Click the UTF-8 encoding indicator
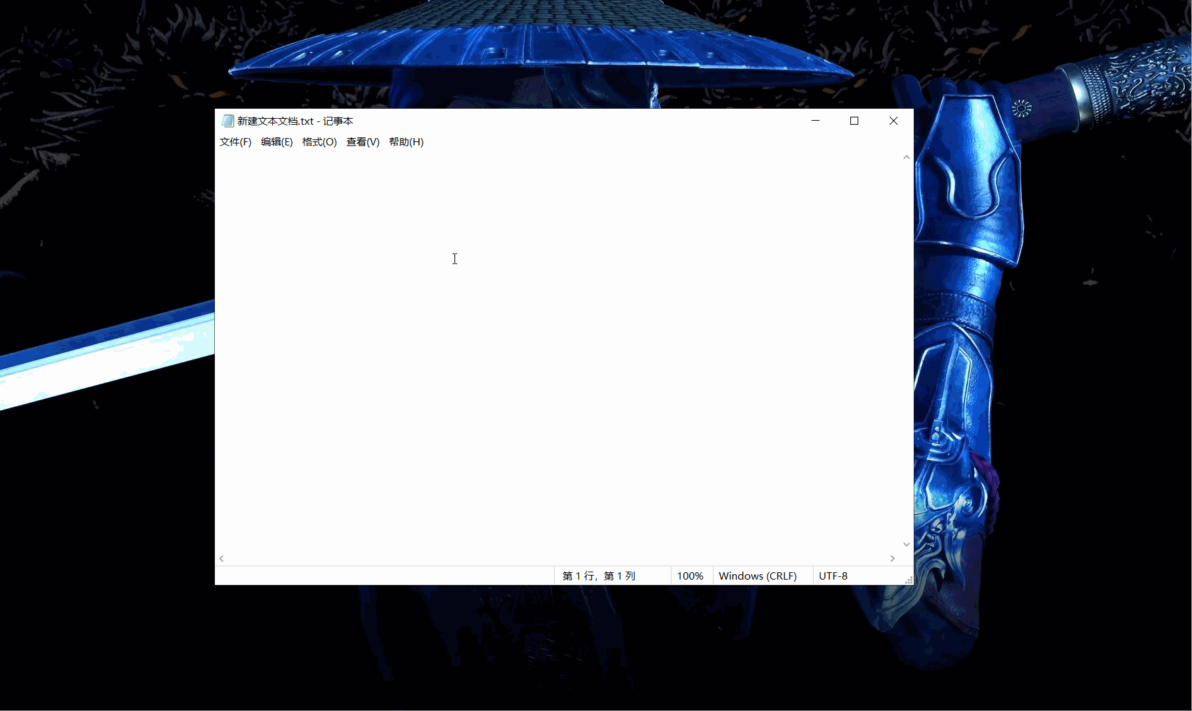This screenshot has height=711, width=1192. pyautogui.click(x=833, y=576)
